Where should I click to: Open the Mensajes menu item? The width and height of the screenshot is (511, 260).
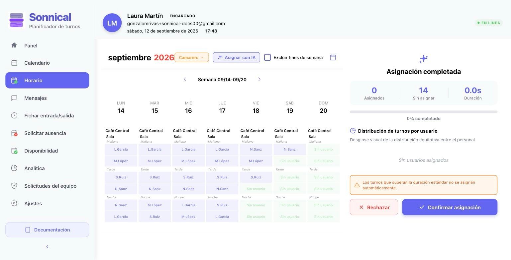tap(47, 98)
